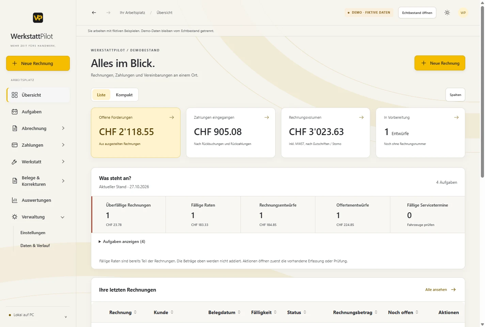Sort by the Kunde column
Screen dimensions: 485x327
(x=163, y=312)
